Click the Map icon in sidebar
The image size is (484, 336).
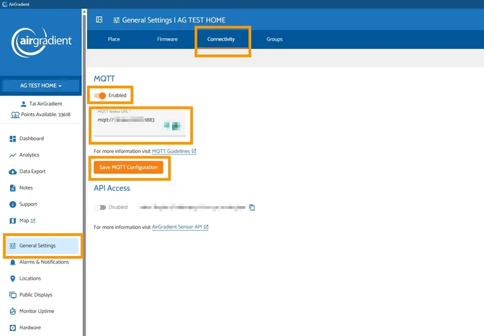pos(13,221)
